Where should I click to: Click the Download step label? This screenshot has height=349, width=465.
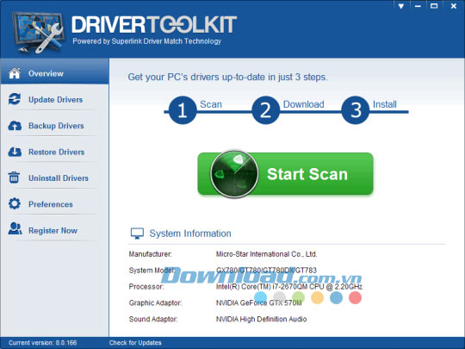pyautogui.click(x=304, y=104)
